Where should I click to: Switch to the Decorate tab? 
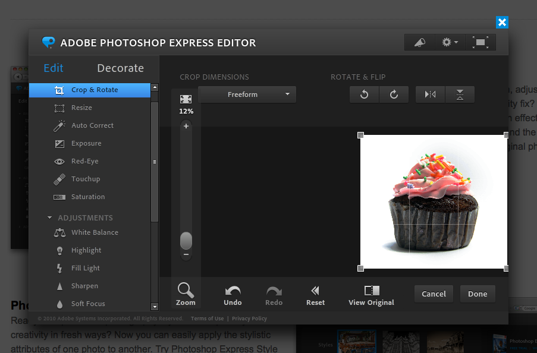pos(121,68)
